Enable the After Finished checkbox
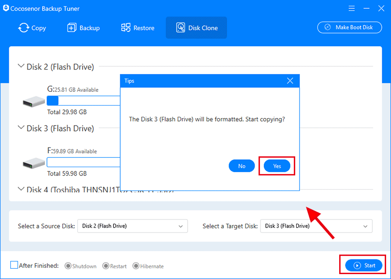Image resolution: width=391 pixels, height=279 pixels. [14, 265]
